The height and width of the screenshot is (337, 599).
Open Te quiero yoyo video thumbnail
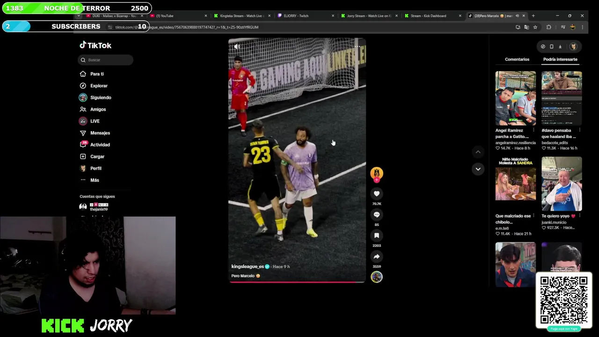pyautogui.click(x=562, y=184)
